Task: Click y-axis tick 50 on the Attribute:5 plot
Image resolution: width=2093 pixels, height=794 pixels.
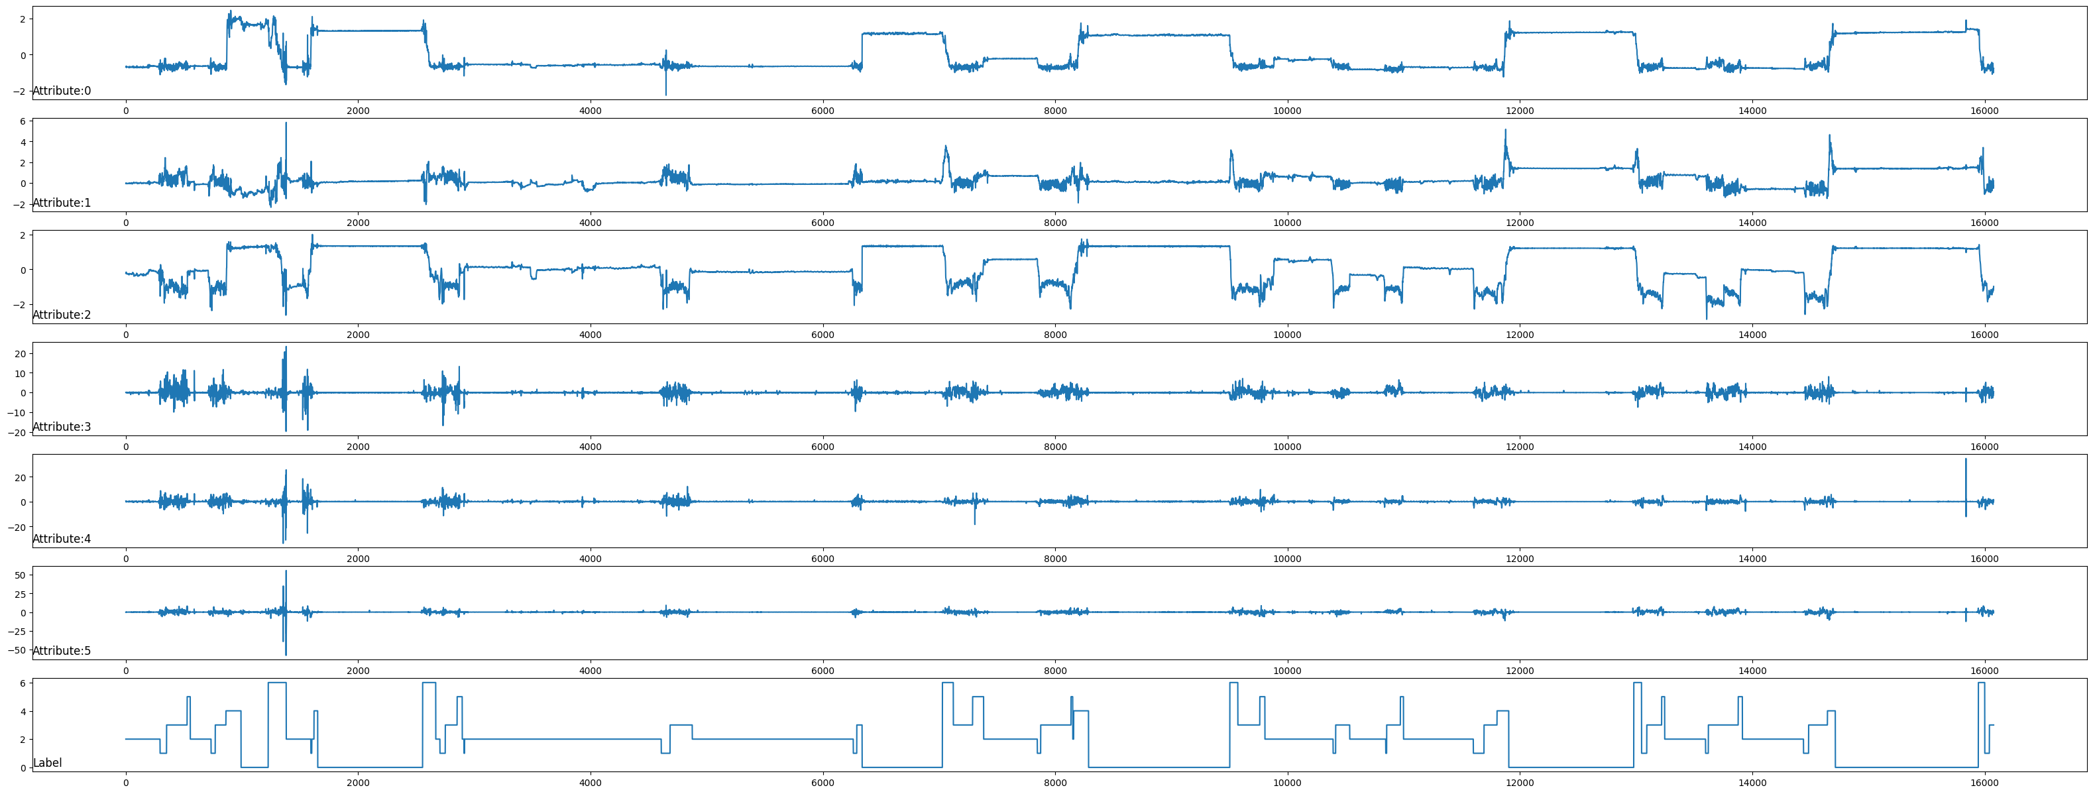Action: 21,575
